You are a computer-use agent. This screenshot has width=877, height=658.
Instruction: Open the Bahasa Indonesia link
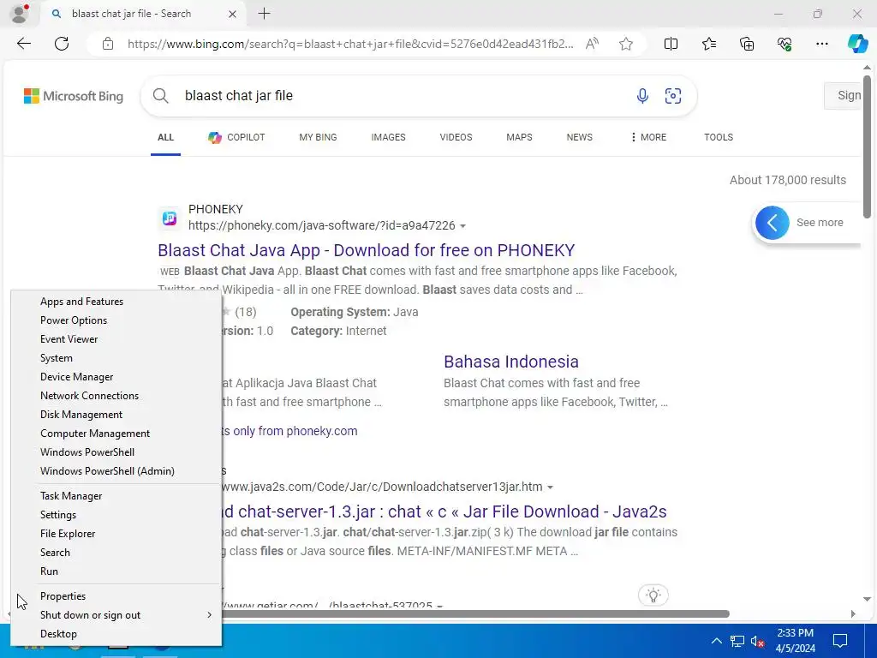click(511, 362)
